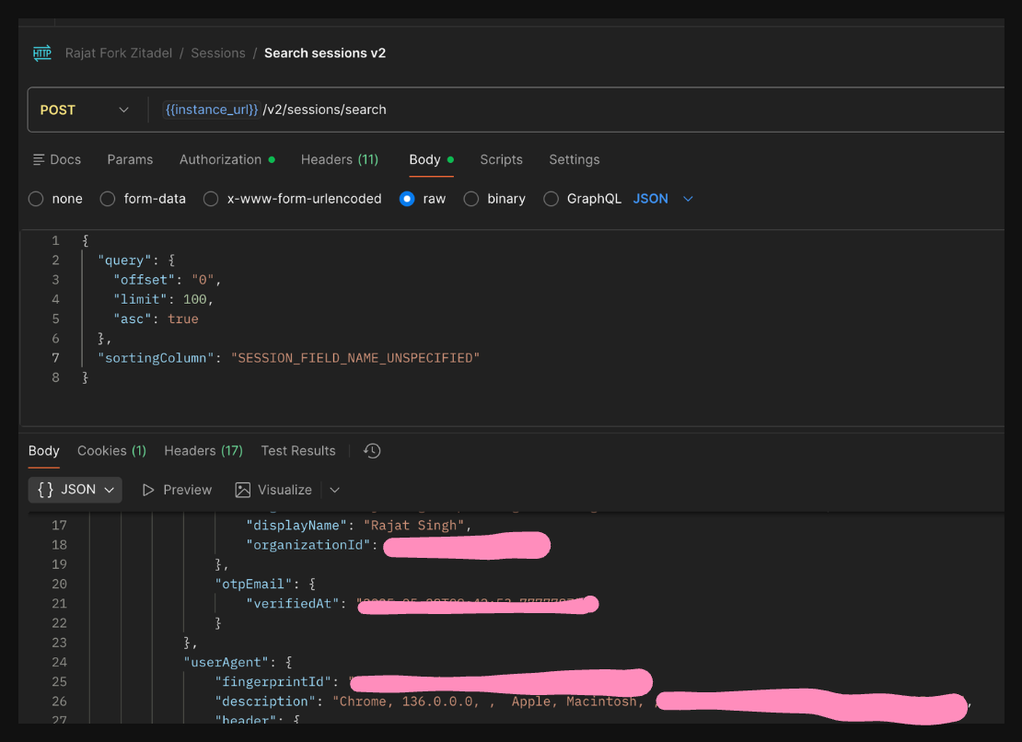
Task: Click the "fingerprintId" key in response
Action: (273, 682)
